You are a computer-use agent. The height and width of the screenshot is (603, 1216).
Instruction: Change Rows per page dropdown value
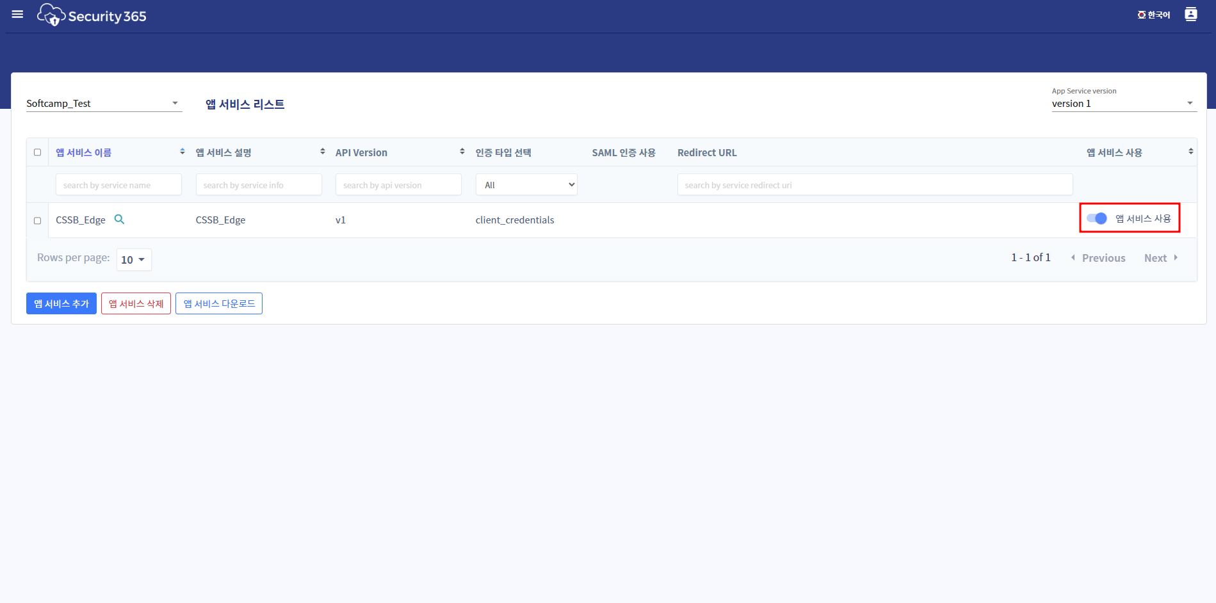coord(133,259)
